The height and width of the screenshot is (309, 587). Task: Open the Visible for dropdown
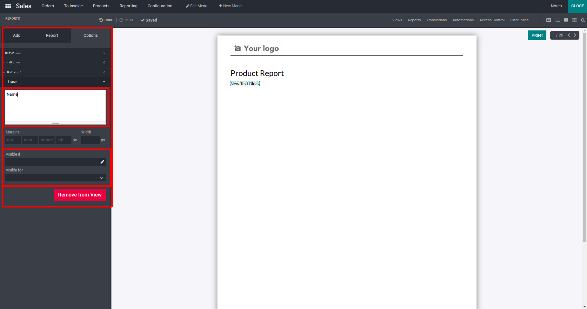55,178
